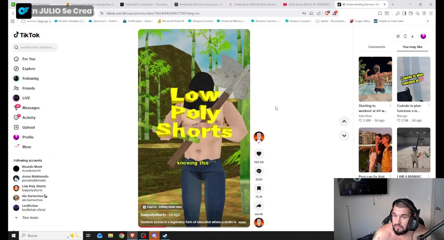Open Ale Barnechea following account
The image size is (444, 240).
(30, 198)
